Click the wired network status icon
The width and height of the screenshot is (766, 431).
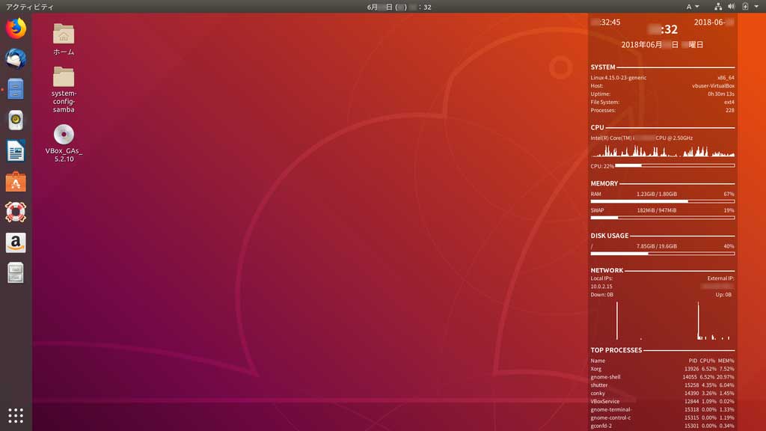pyautogui.click(x=718, y=7)
